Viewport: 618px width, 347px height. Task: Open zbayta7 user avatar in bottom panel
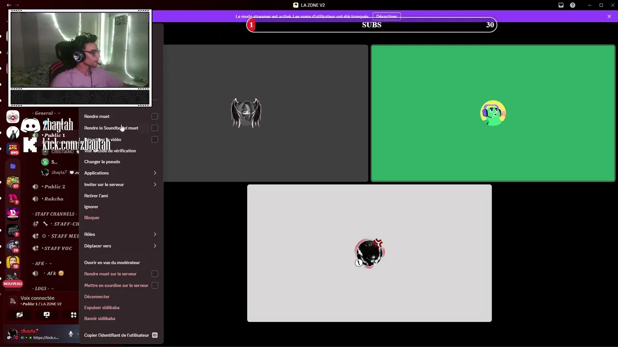[13, 334]
